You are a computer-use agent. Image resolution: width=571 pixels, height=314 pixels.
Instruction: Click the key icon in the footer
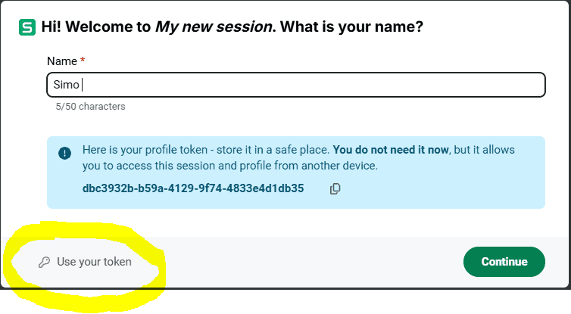44,262
